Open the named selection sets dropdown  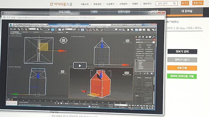(111, 30)
